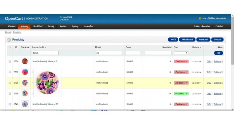
Task: Check the checkbox for product 2737
Action: (x=10, y=72)
